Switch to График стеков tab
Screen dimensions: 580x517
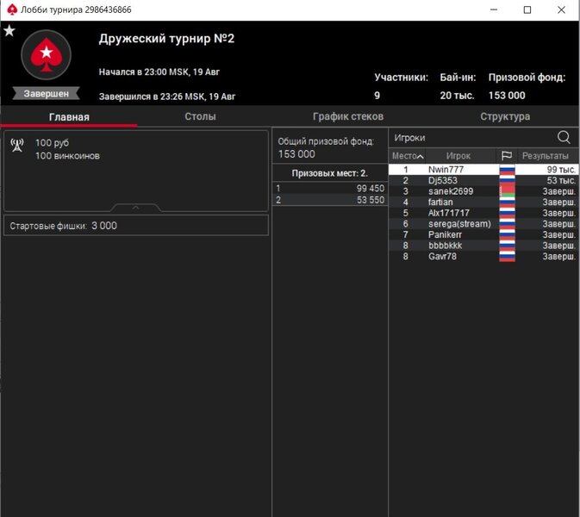(347, 116)
